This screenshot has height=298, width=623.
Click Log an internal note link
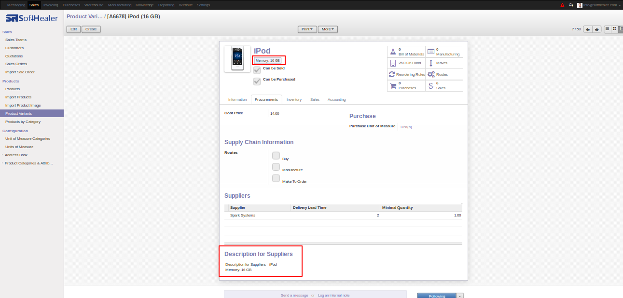pyautogui.click(x=334, y=295)
